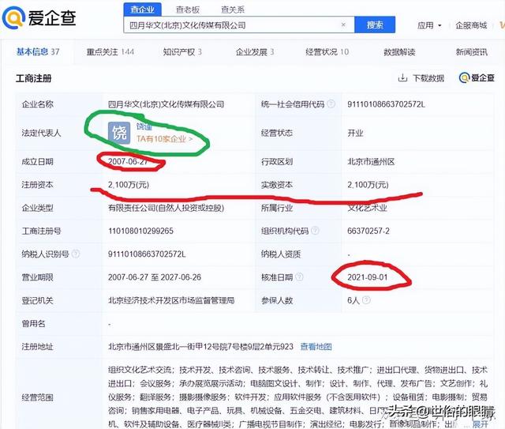Click help icon next to 6人
Screen dimensions: 505x429
pos(366,300)
